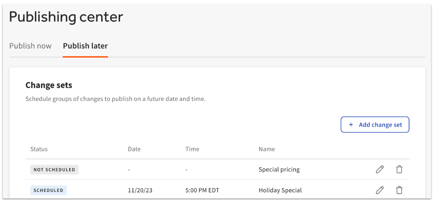Viewport: 435px width, 202px height.
Task: Click the Time column header
Action: (192, 149)
